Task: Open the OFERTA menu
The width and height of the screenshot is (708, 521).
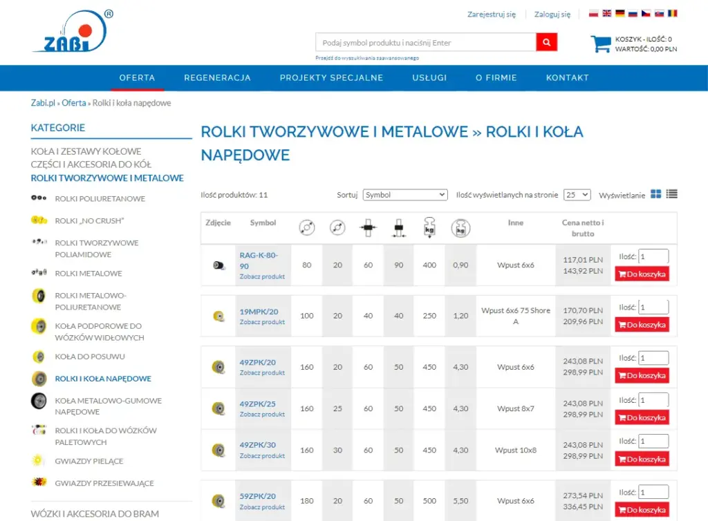Action: [x=138, y=77]
